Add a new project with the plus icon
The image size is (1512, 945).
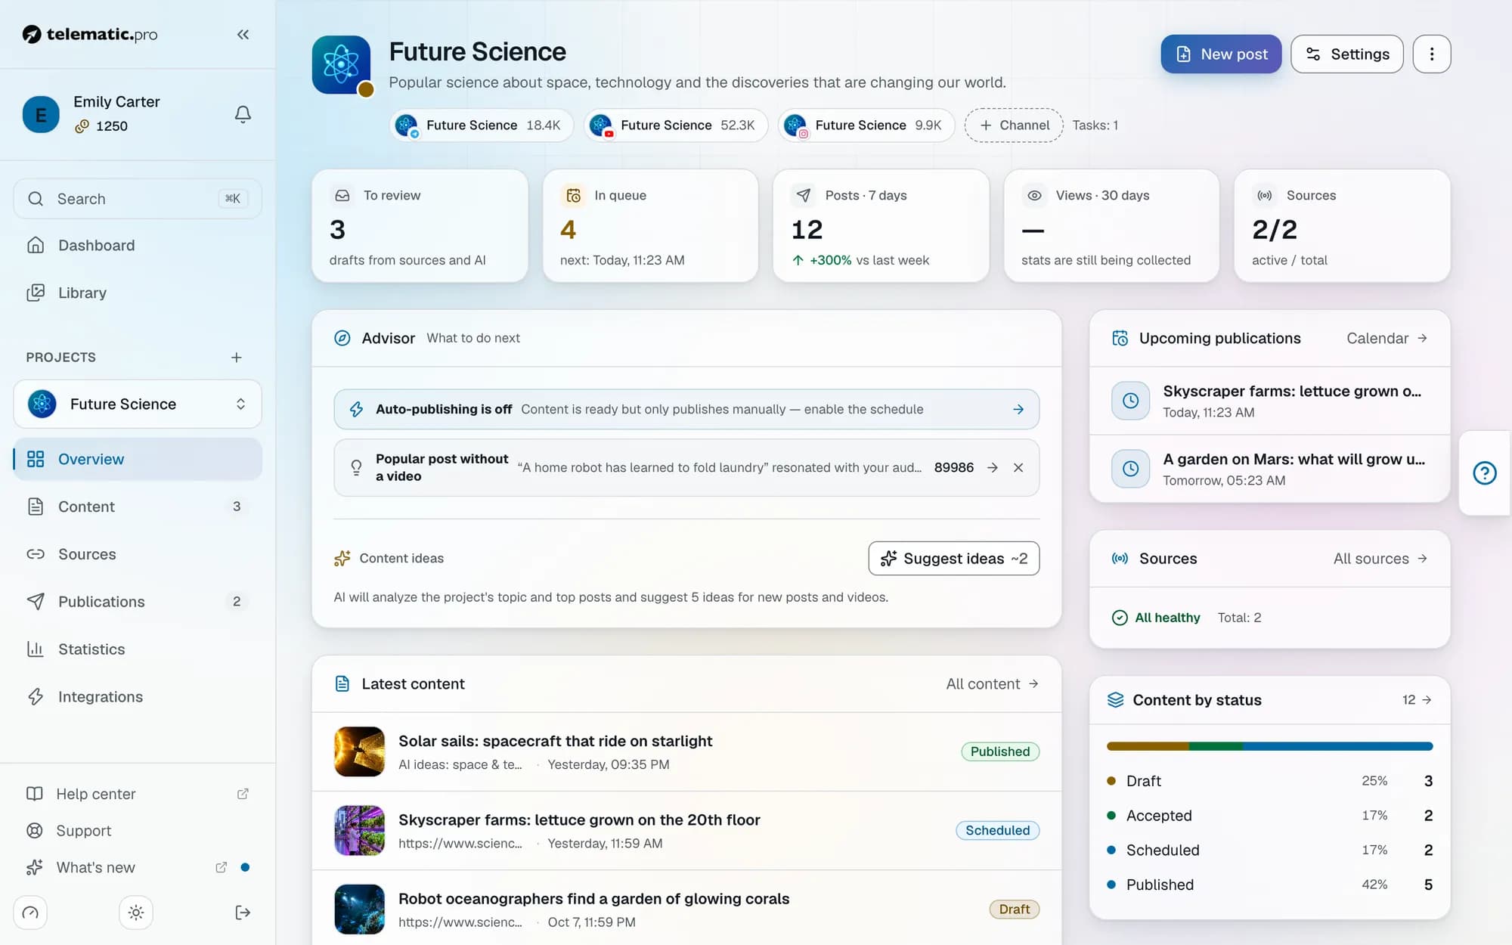click(237, 358)
